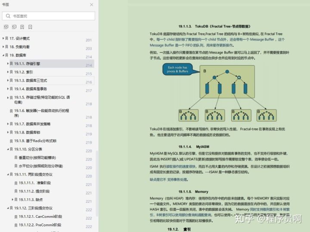Collapse the 19. 数据库 bookmark
Image resolution: width=310 pixels, height=232 pixels.
3,55
